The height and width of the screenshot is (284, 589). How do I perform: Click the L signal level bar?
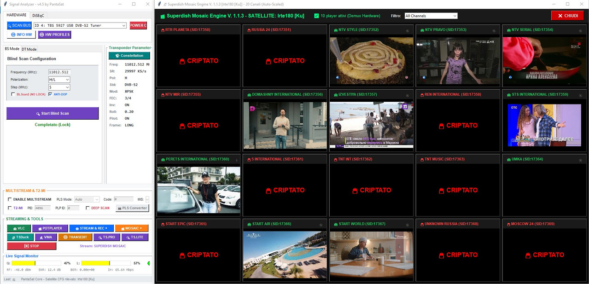point(106,263)
